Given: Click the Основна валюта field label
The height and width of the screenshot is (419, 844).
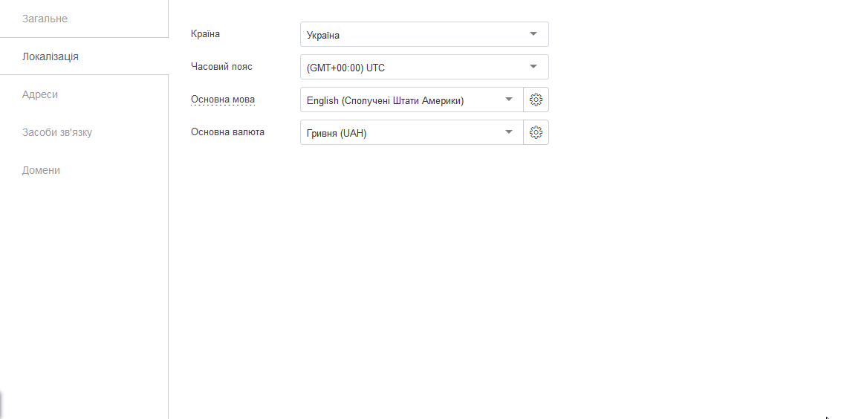Looking at the screenshot, I should (227, 132).
